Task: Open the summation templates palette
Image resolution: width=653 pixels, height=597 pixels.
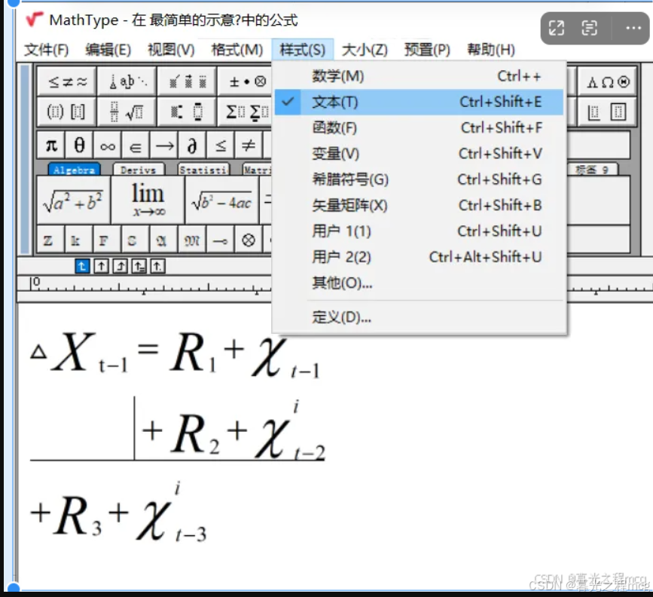Action: (245, 112)
